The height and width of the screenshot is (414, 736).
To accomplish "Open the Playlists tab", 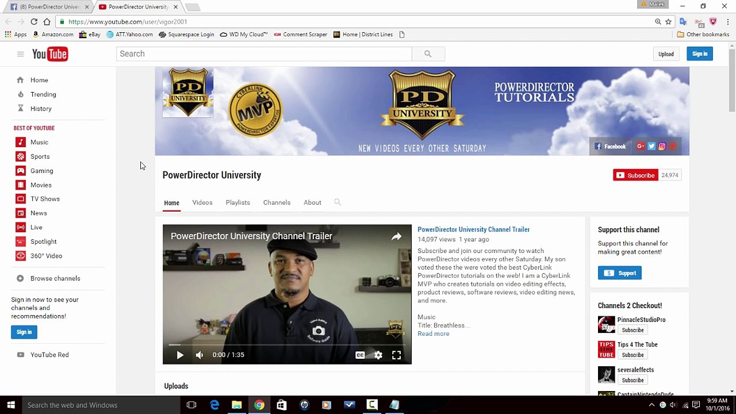I will (x=237, y=202).
